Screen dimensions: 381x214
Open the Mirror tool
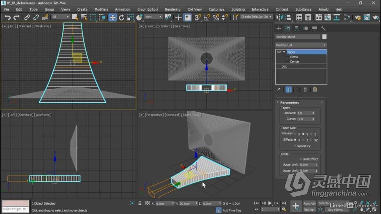[x=279, y=17]
